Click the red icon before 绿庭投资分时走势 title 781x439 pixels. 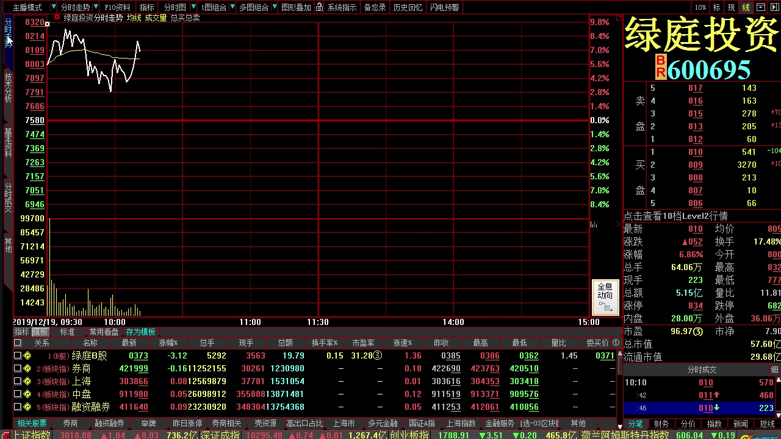tap(58, 18)
